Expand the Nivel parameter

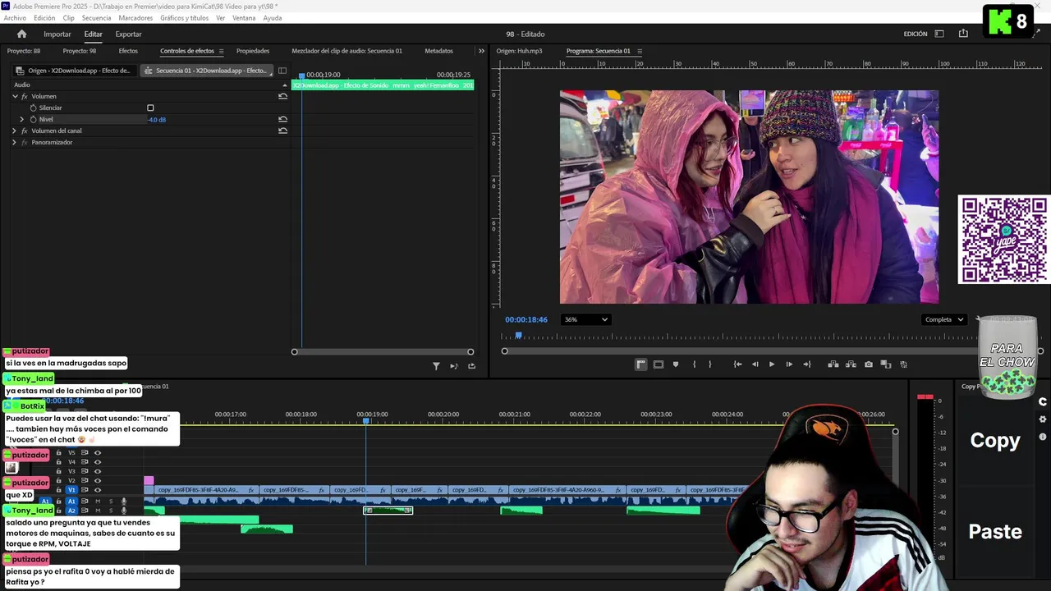click(22, 119)
